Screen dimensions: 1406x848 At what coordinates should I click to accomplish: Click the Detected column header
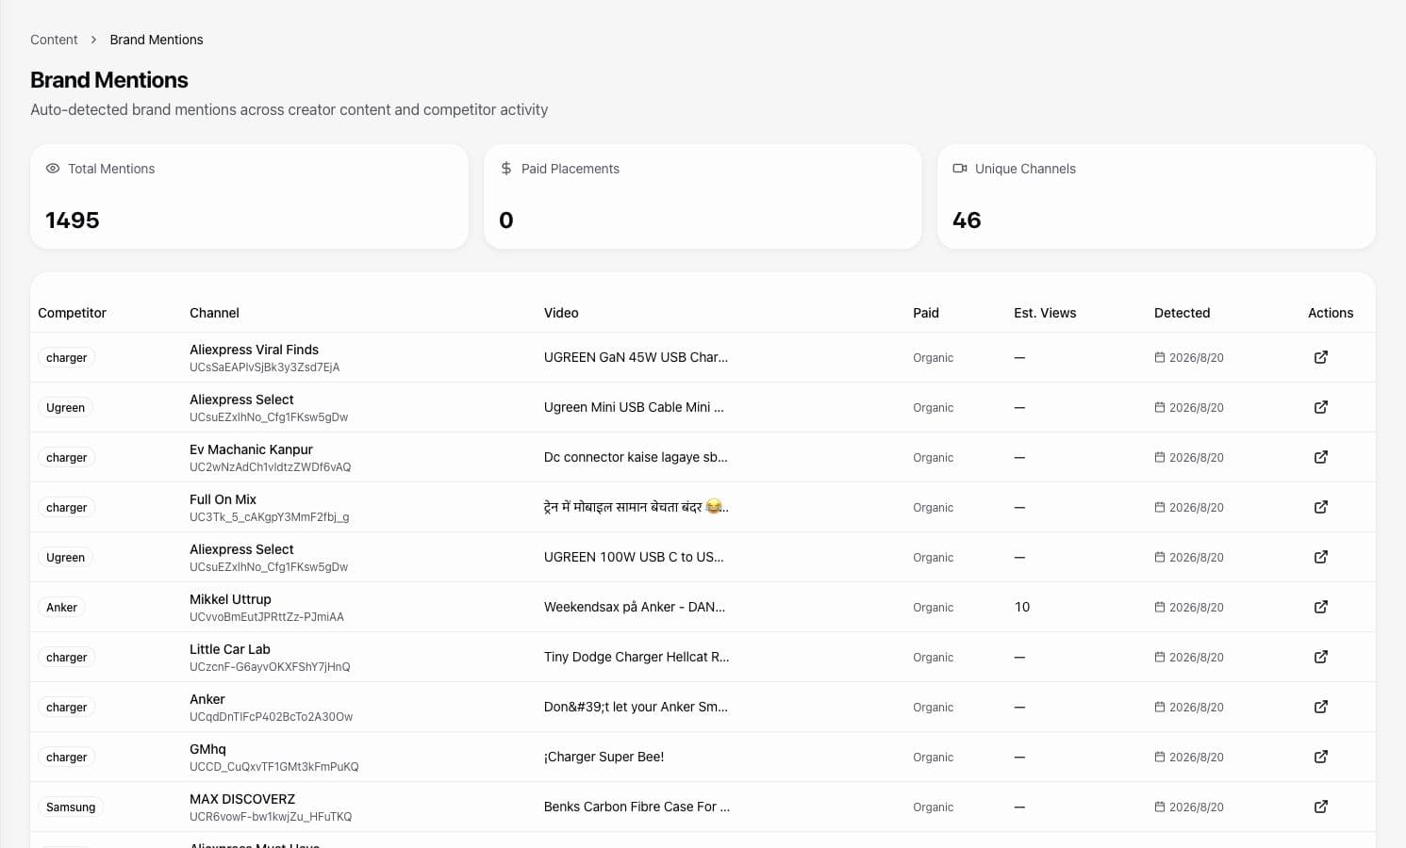(x=1182, y=313)
